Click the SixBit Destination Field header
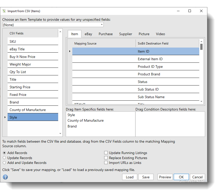 click(167, 43)
